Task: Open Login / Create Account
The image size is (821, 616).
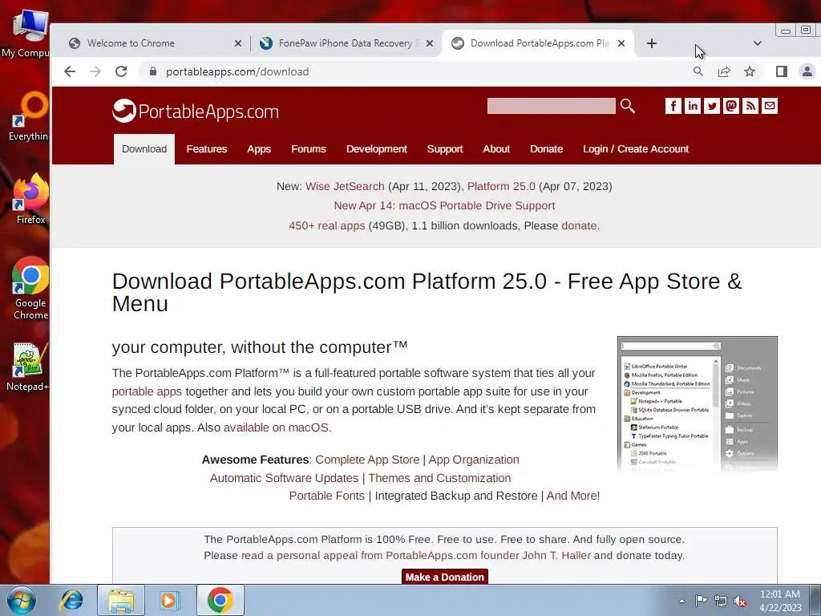Action: point(636,149)
